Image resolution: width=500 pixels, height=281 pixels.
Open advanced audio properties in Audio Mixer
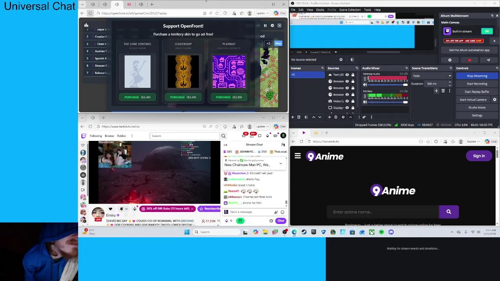coord(364,117)
